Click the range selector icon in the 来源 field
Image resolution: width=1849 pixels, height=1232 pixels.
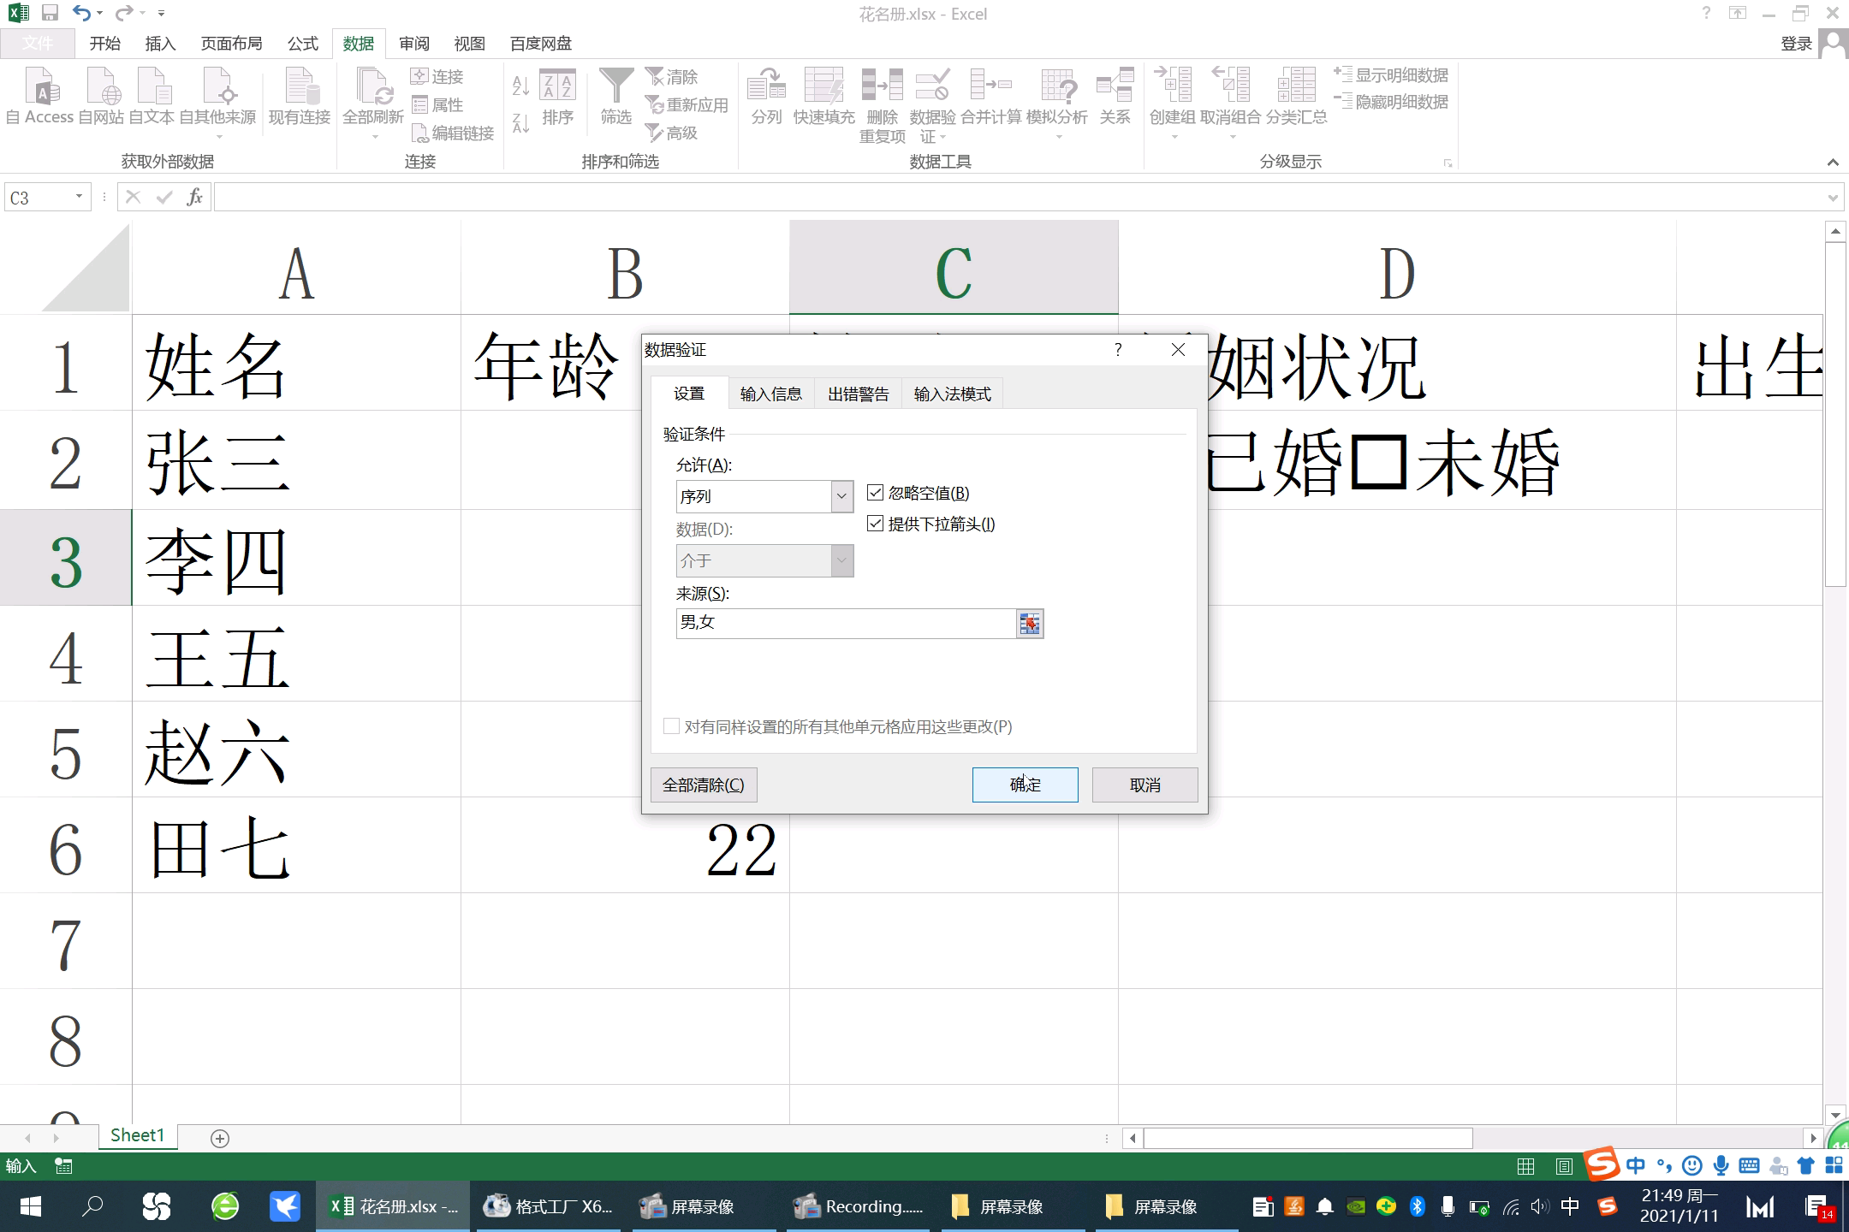(x=1030, y=624)
